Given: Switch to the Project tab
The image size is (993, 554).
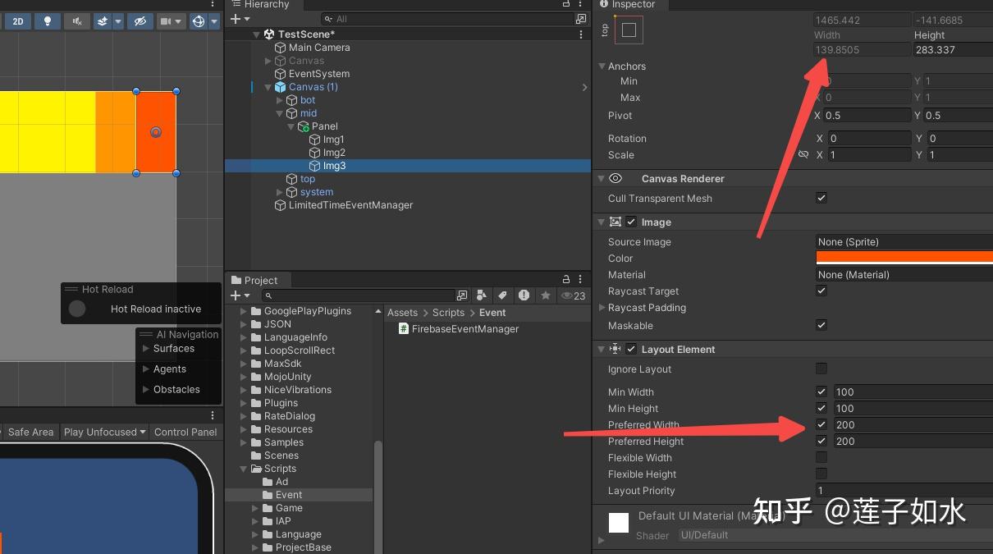Looking at the screenshot, I should coord(254,281).
